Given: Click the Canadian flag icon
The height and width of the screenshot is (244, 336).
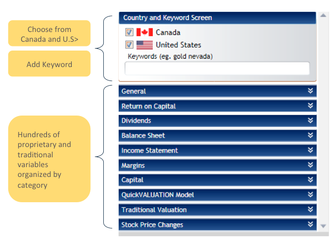Looking at the screenshot, I should (x=145, y=32).
